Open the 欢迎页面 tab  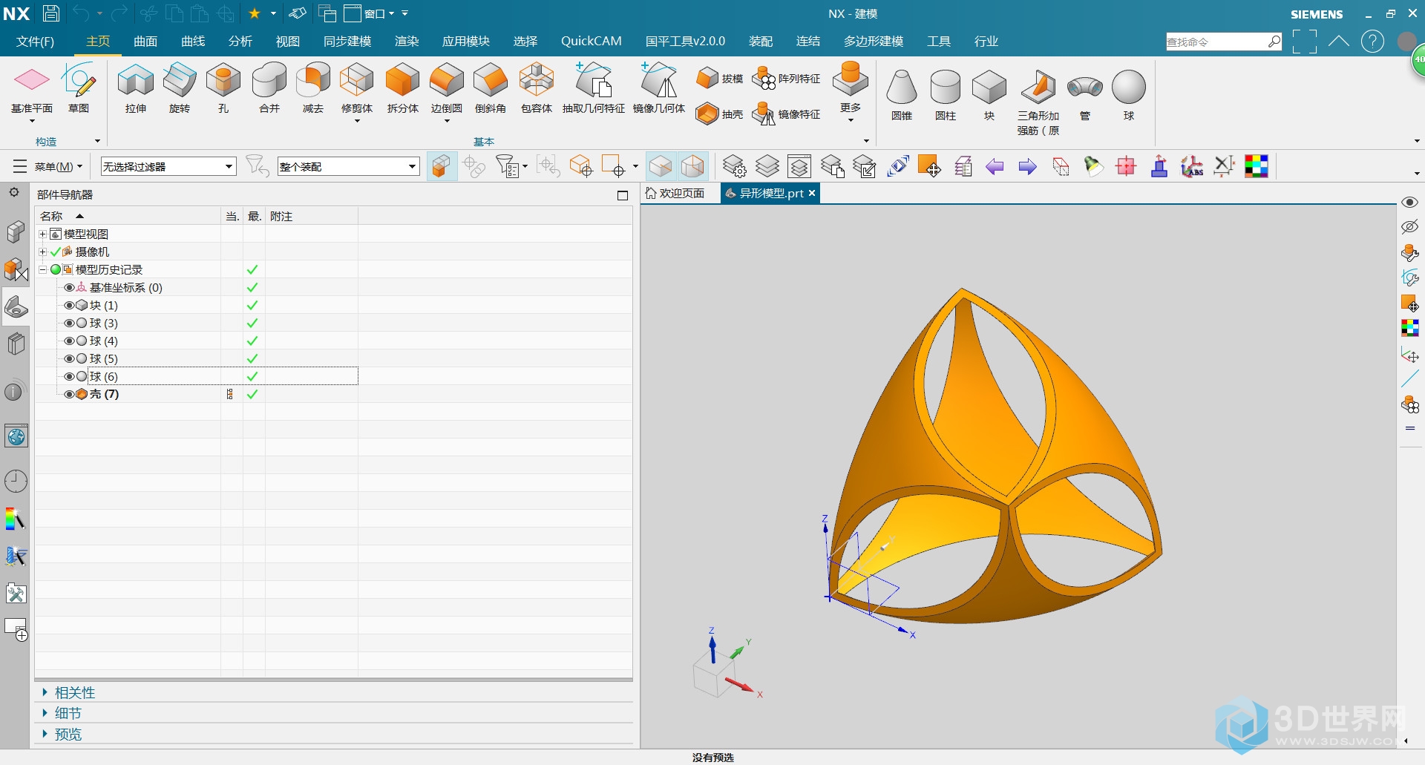point(675,193)
